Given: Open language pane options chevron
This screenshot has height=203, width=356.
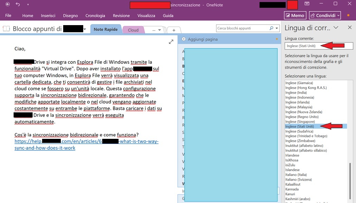Looking at the screenshot, I should click(336, 28).
